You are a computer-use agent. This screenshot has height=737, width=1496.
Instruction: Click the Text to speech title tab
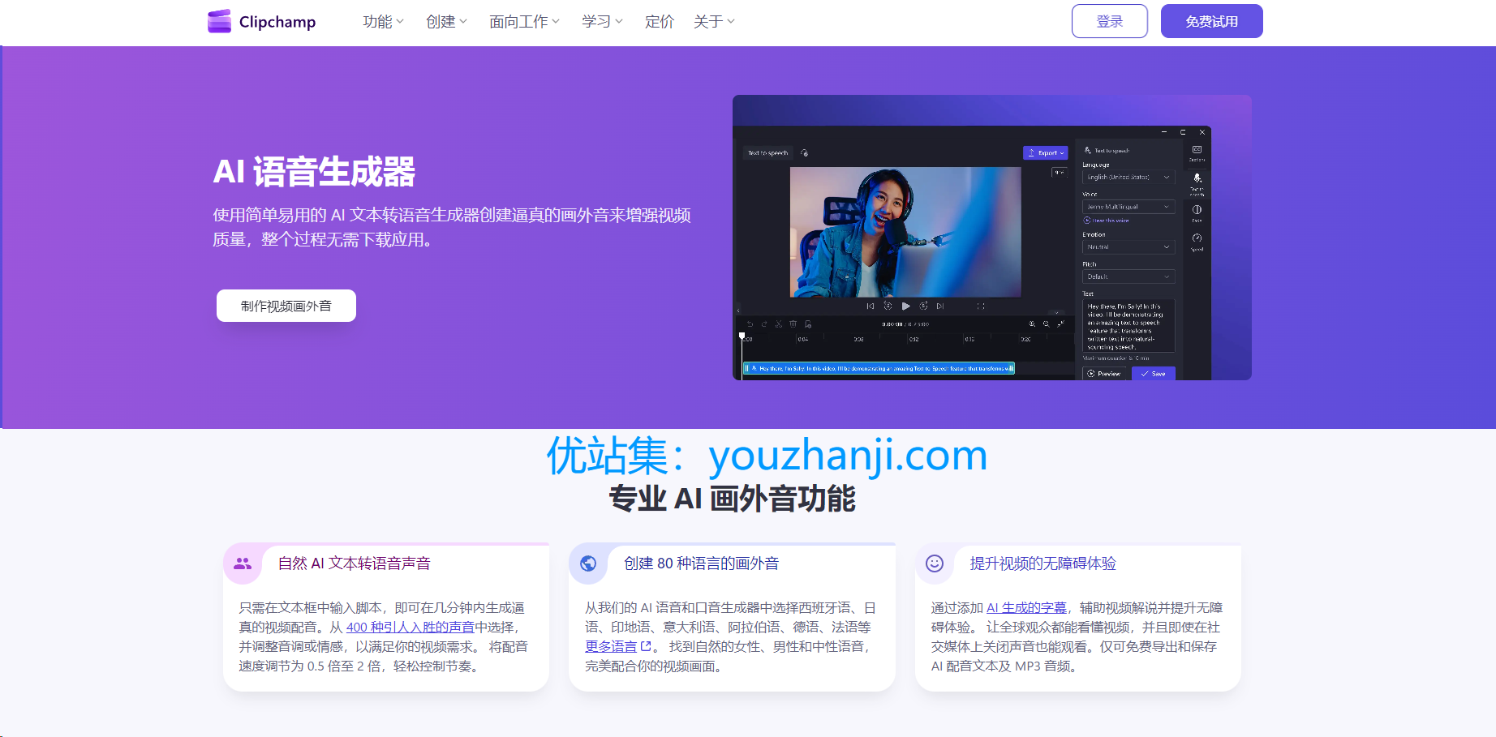[x=767, y=152]
